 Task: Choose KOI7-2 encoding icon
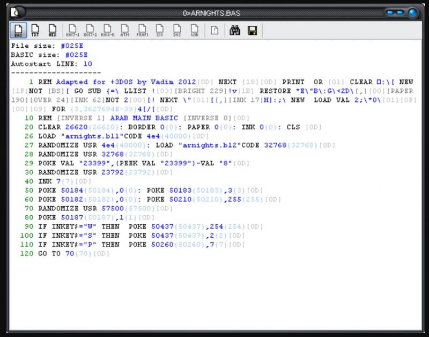pyautogui.click(x=90, y=31)
